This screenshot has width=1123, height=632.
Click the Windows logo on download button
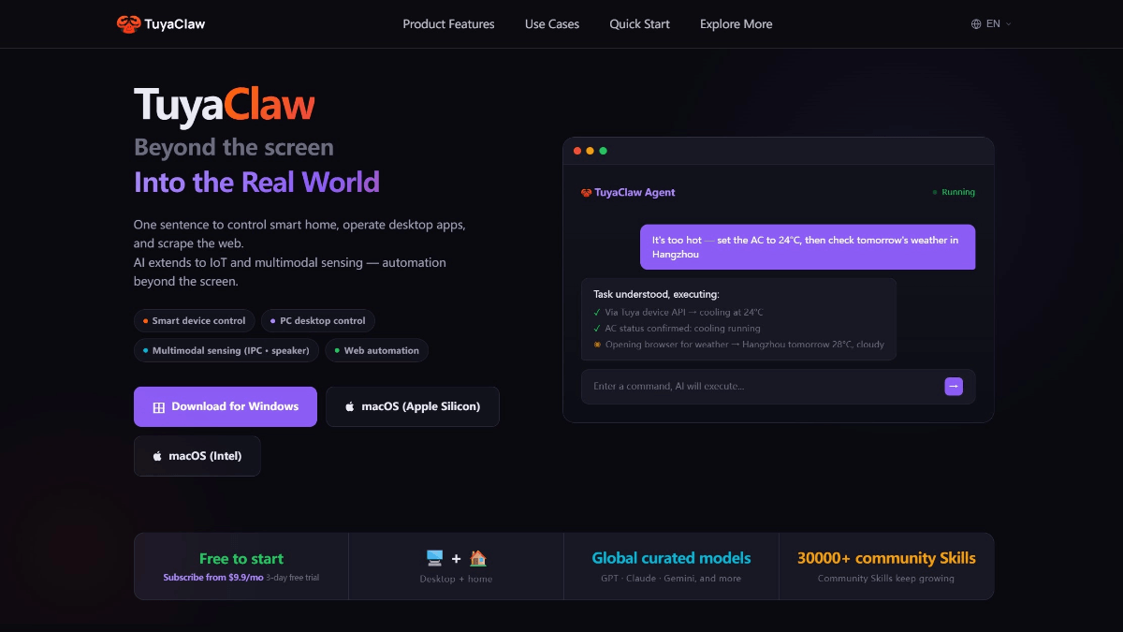(x=159, y=407)
